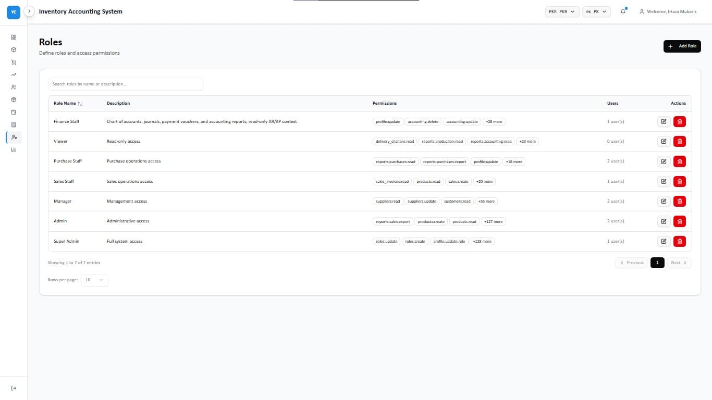Image resolution: width=712 pixels, height=400 pixels.
Task: Edit the Admin role
Action: pyautogui.click(x=664, y=221)
